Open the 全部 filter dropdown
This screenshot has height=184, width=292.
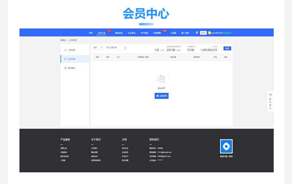point(98,48)
